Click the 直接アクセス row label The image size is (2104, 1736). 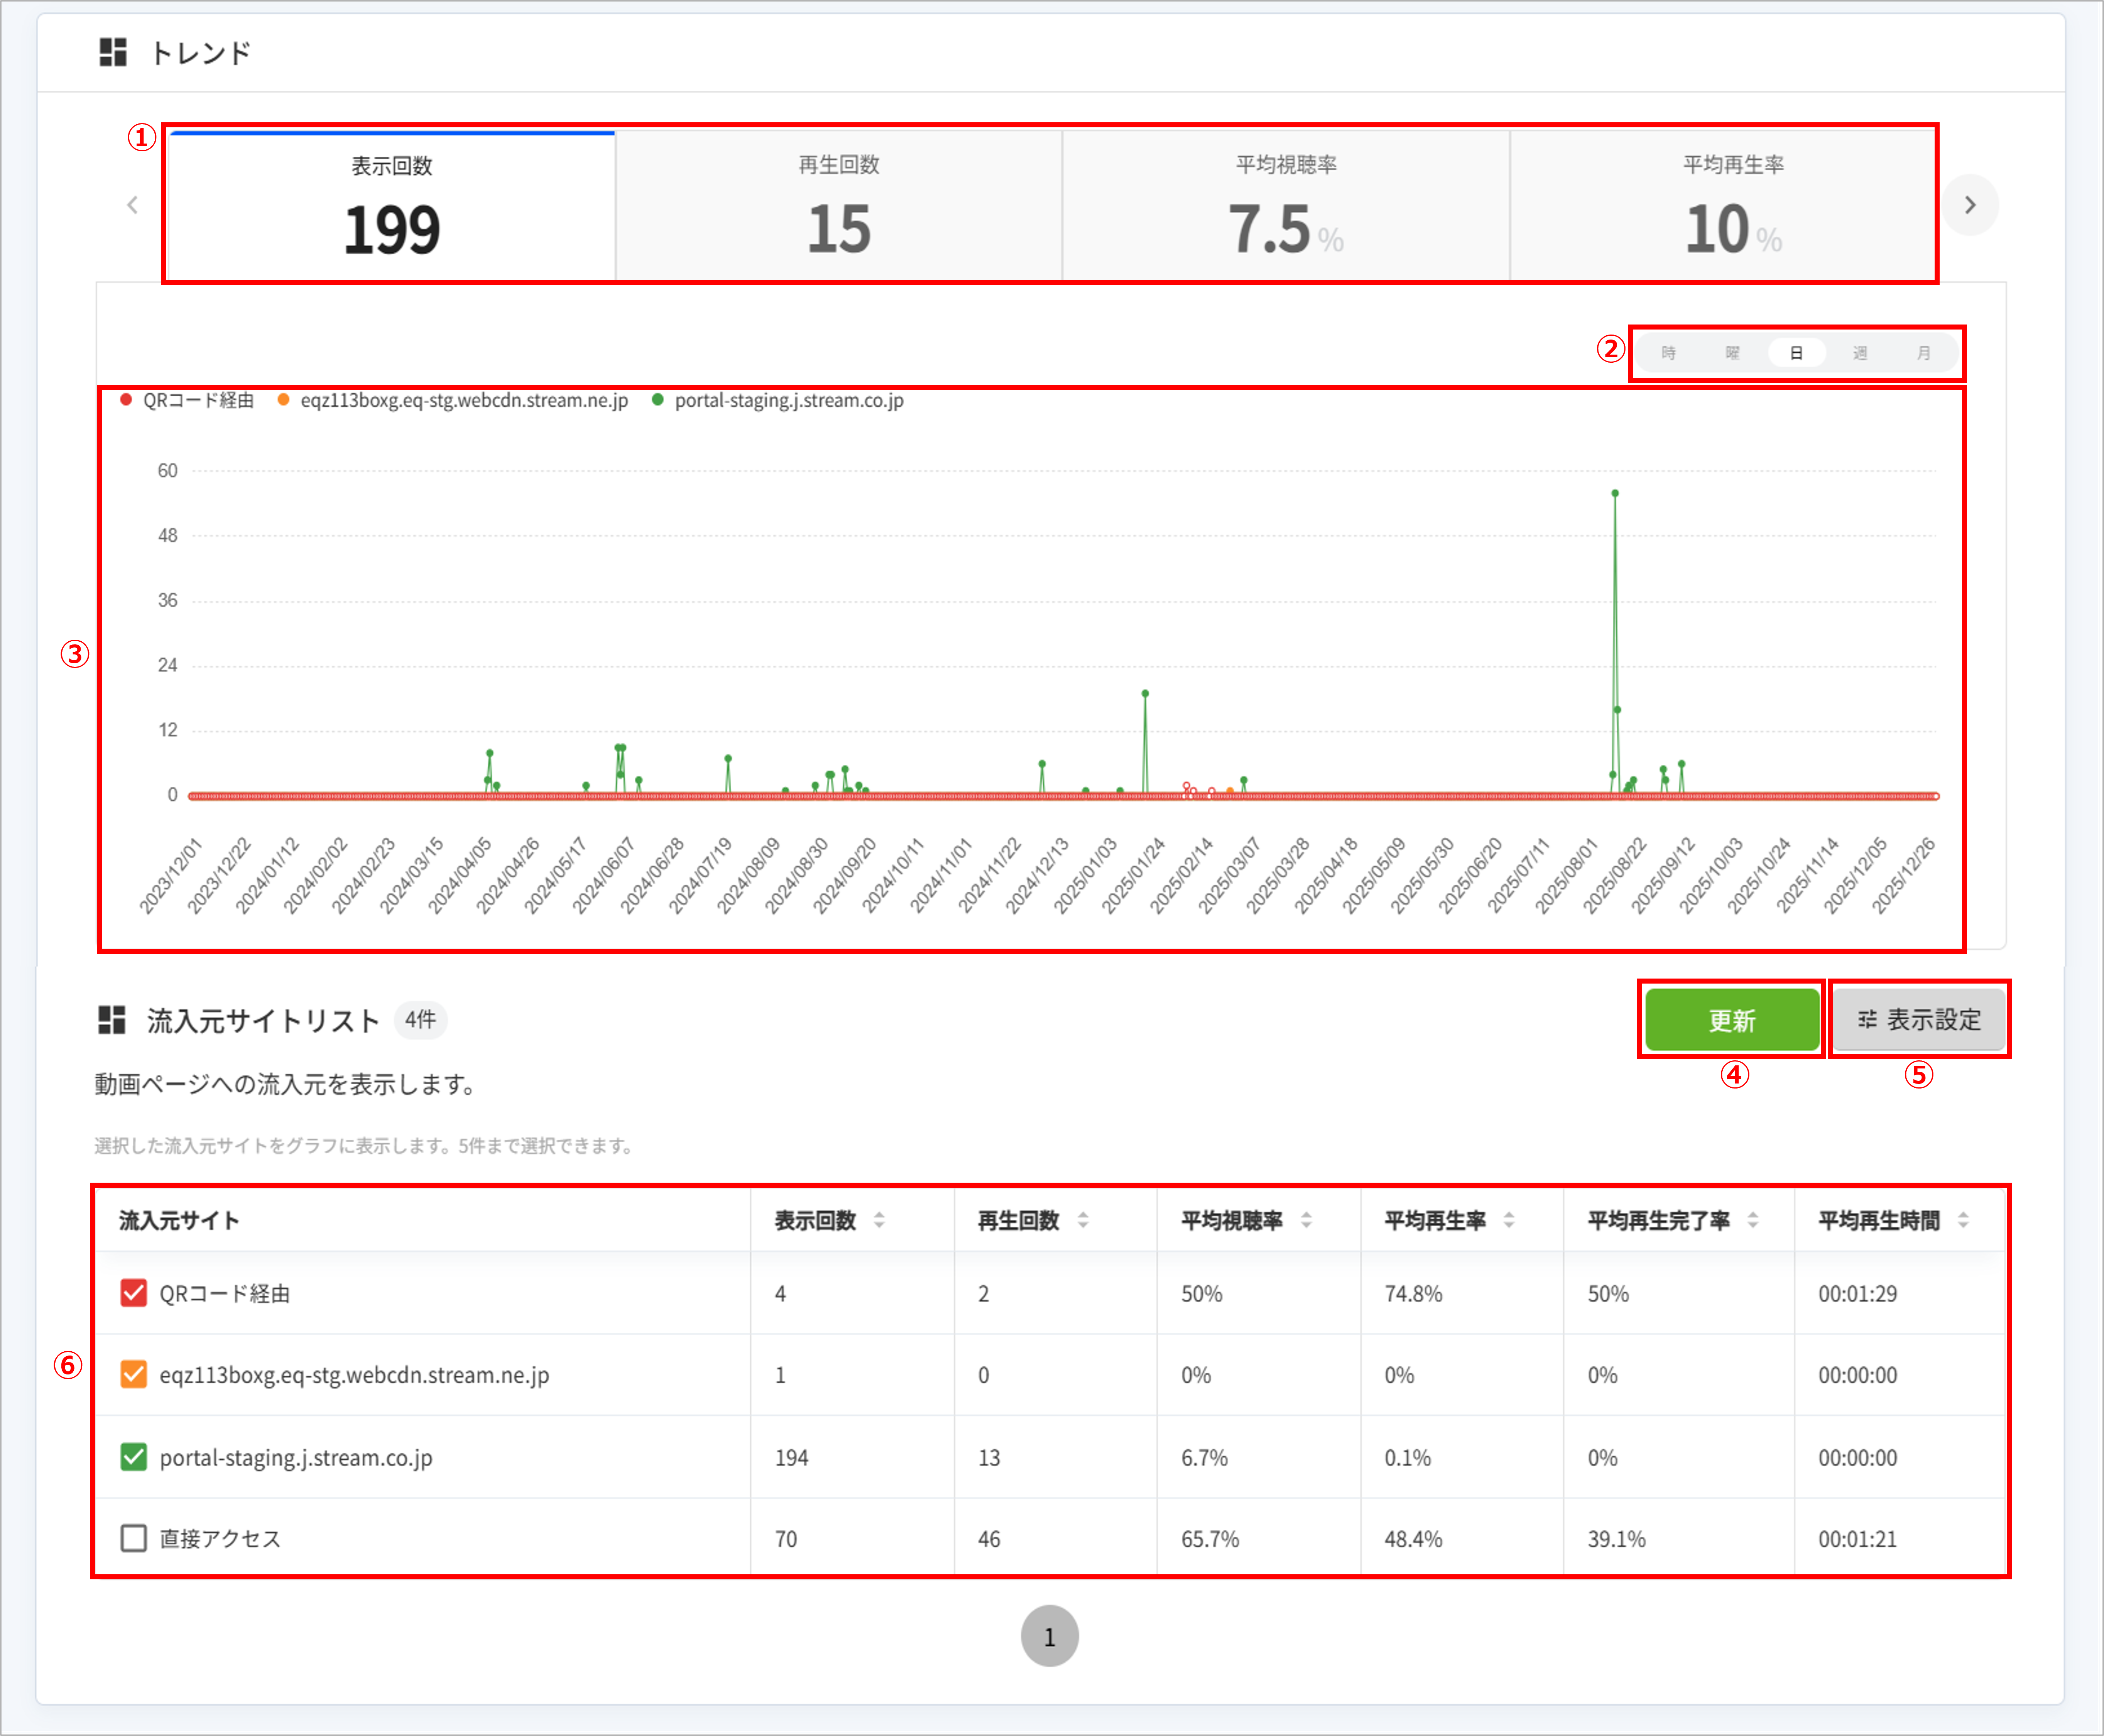tap(220, 1538)
